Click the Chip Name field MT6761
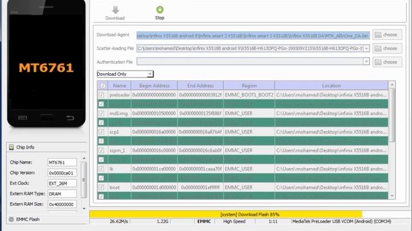The height and width of the screenshot is (231, 412). (62, 162)
